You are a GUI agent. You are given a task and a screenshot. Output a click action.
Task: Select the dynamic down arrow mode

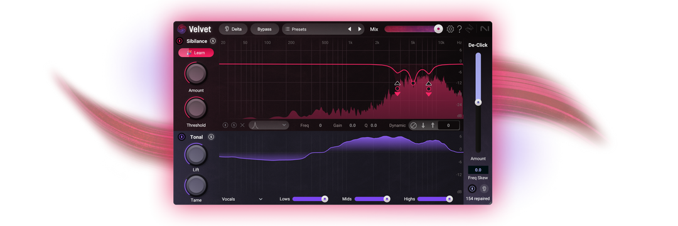pos(423,126)
